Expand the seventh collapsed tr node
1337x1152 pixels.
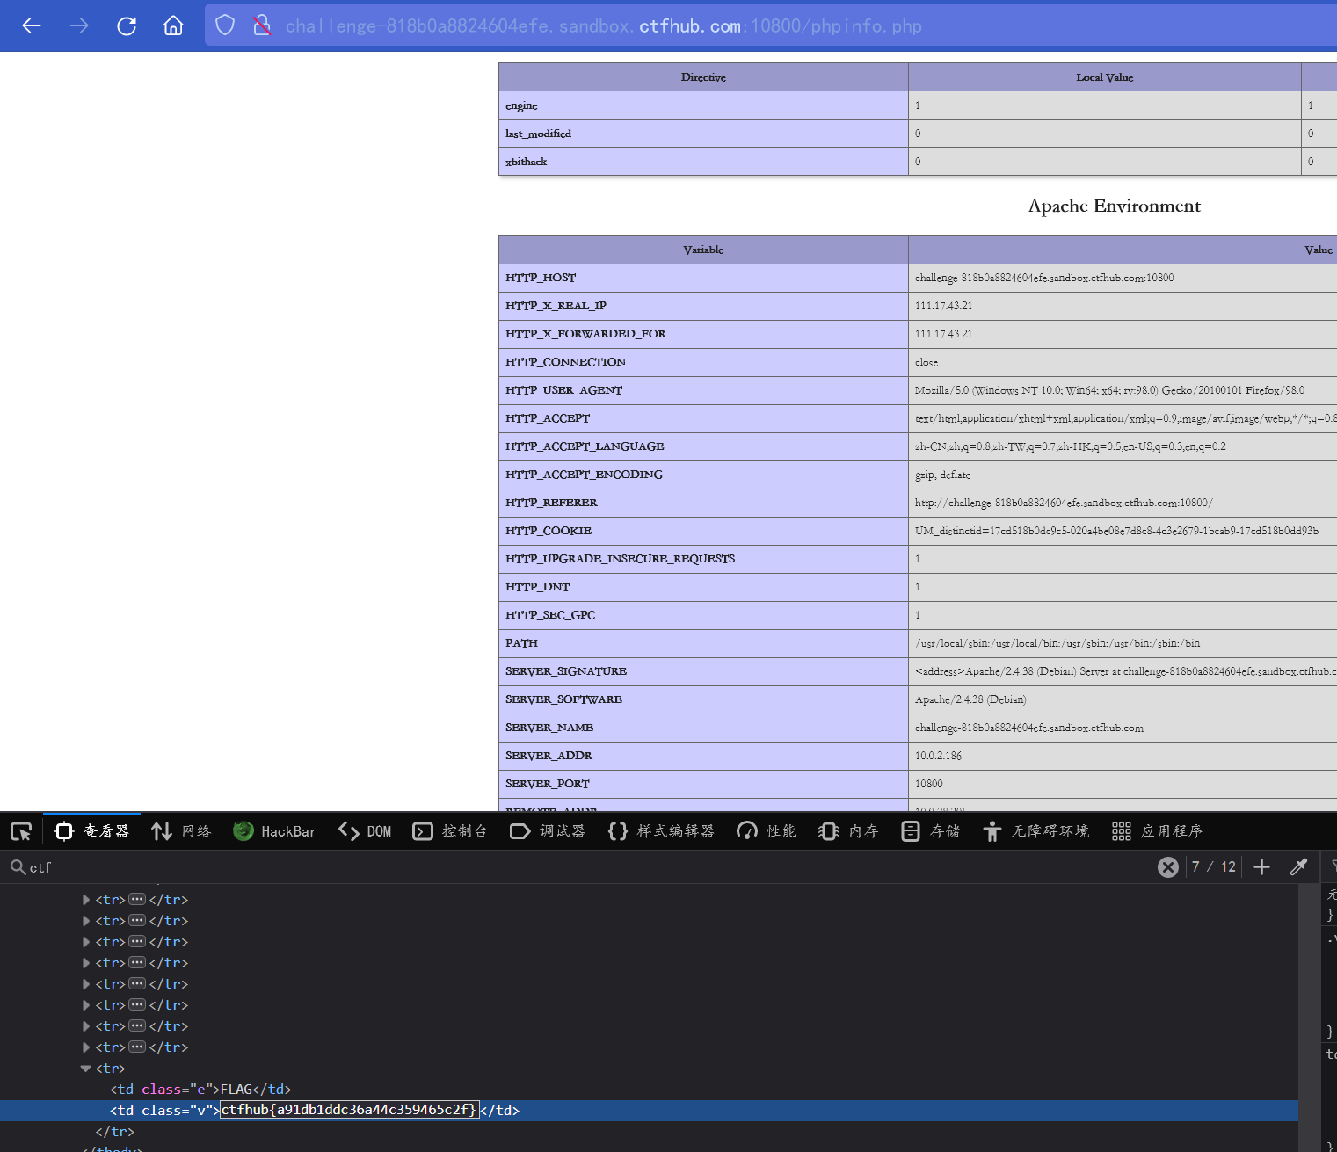(x=86, y=1026)
